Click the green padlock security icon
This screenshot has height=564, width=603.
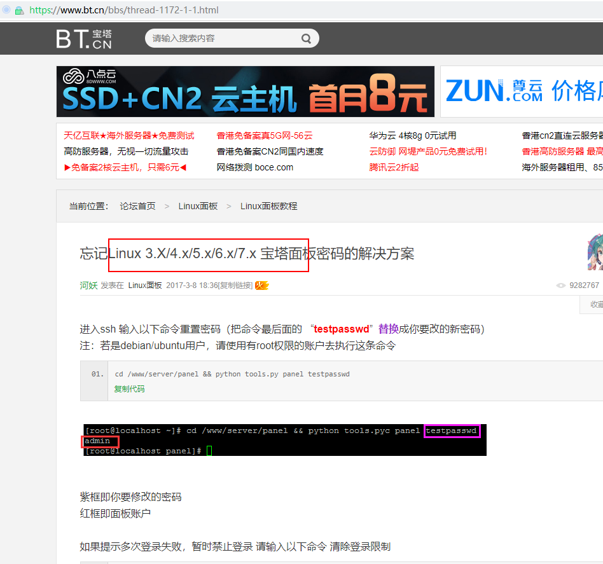tap(19, 10)
